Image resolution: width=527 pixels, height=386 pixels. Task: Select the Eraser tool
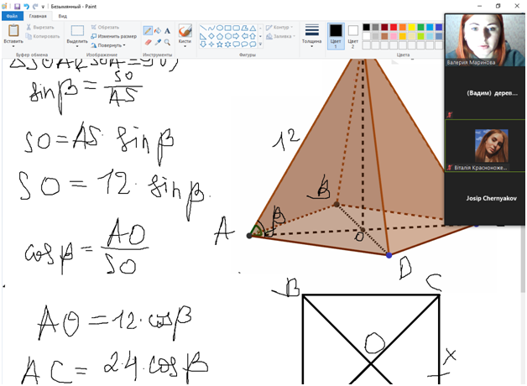(149, 42)
